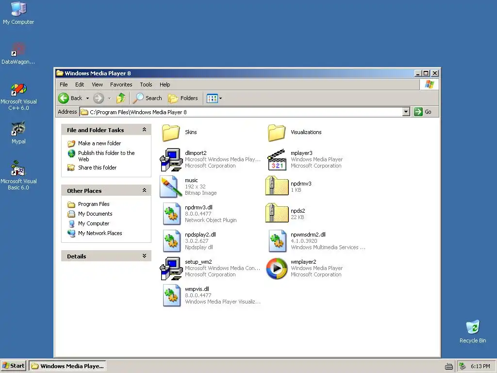Select the npdrmv3 zipped folder icon
Screen dimensions: 497x373
(x=277, y=186)
